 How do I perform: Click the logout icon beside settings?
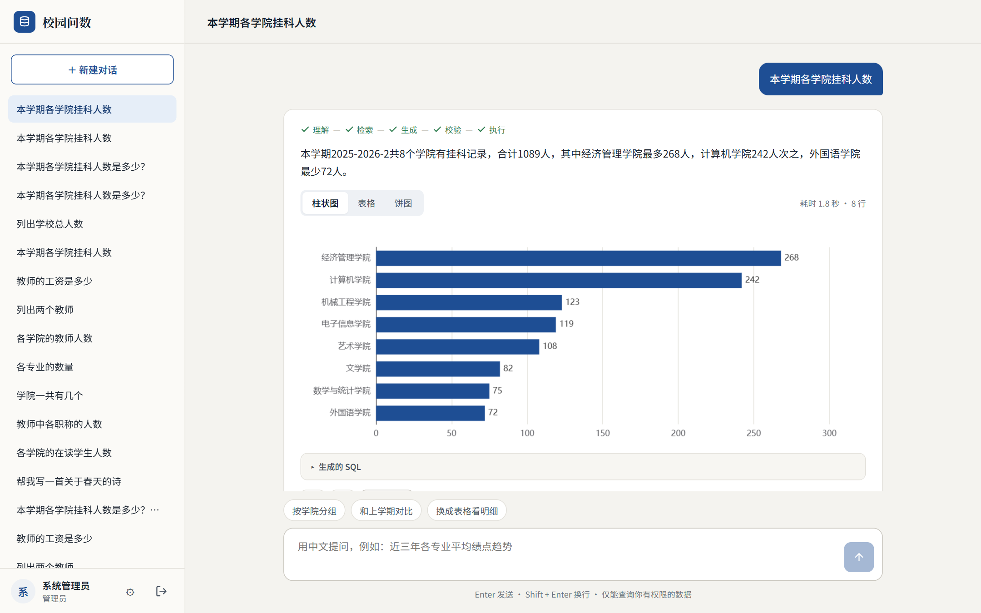click(161, 591)
